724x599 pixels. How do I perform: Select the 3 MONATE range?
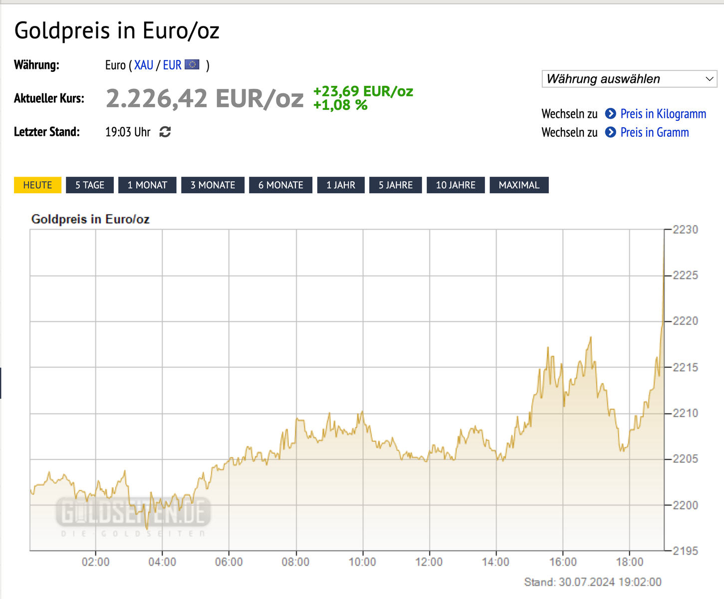click(x=213, y=185)
